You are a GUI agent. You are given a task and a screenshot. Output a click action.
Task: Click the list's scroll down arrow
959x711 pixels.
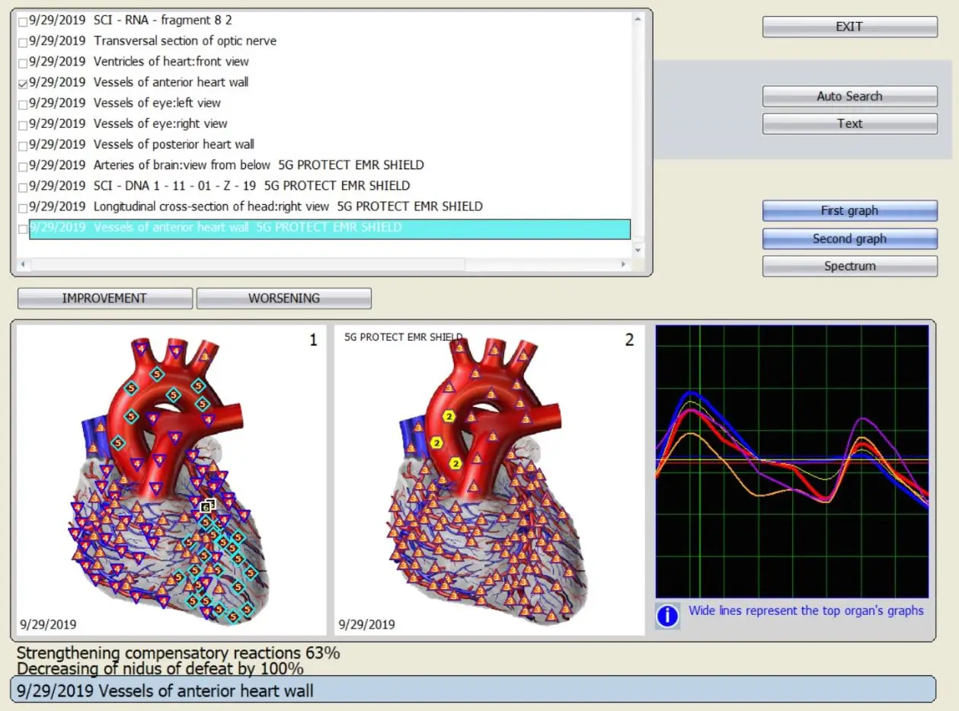click(638, 248)
